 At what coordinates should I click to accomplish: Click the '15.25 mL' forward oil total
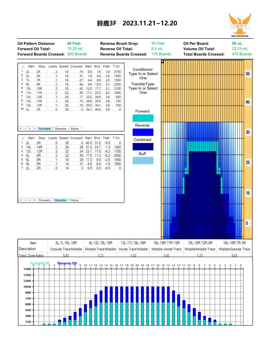point(75,49)
